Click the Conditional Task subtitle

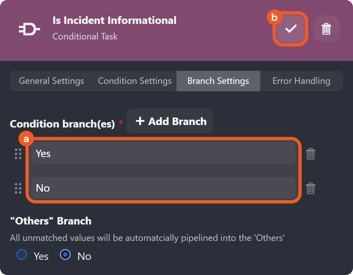tap(85, 37)
